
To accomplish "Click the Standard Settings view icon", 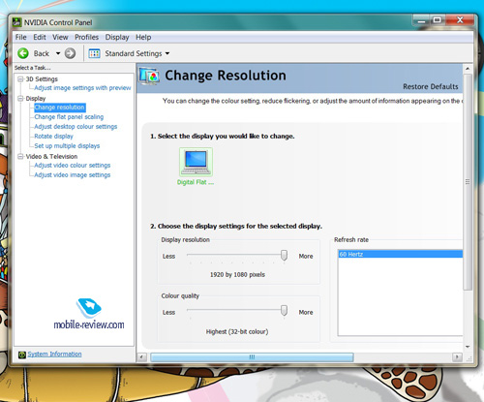I will pos(94,53).
